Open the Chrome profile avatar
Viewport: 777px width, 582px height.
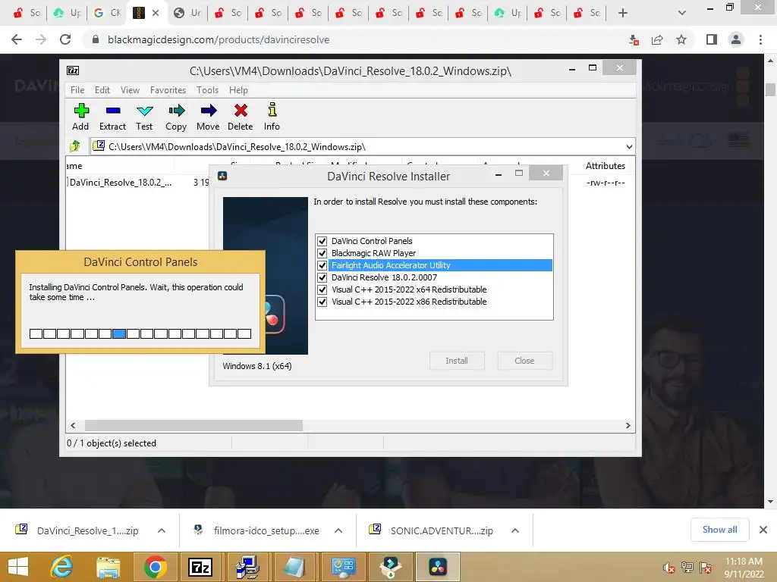click(736, 39)
